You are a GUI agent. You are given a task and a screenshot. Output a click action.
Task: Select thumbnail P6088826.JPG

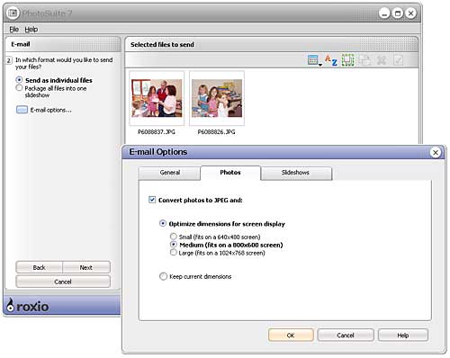point(217,98)
